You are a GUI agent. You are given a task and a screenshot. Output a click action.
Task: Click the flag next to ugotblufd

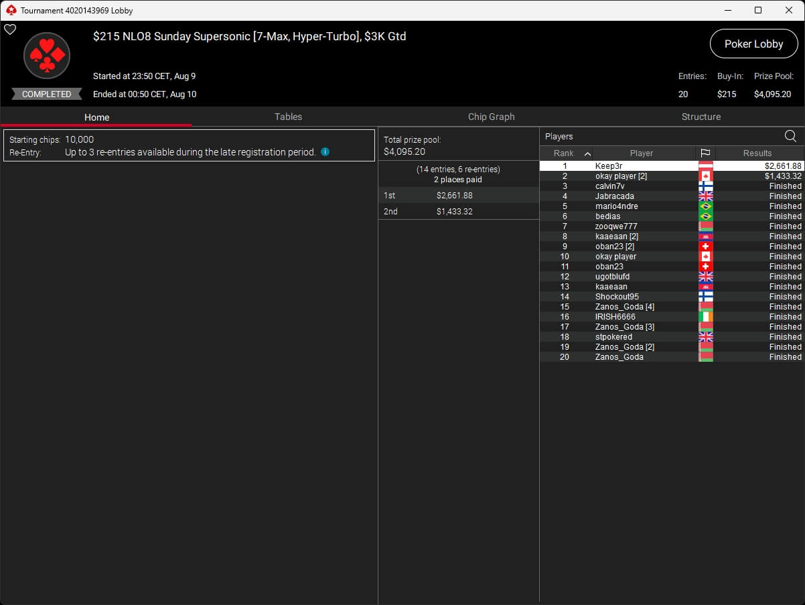click(706, 277)
